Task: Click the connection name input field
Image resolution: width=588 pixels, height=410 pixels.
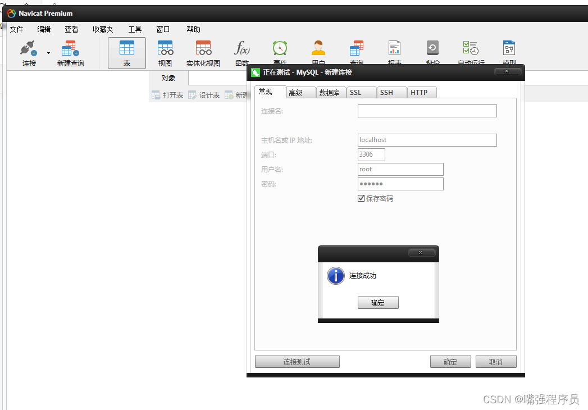Action: pos(427,111)
